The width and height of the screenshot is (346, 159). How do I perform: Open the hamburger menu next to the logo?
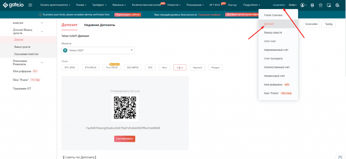tap(30, 5)
